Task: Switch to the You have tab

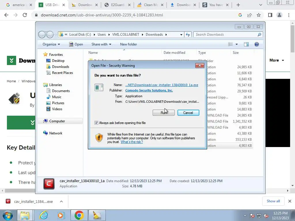Action: click(215, 5)
